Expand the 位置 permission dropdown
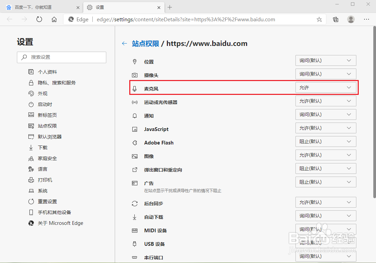Image resolution: width=376 pixels, height=263 pixels. (326, 60)
